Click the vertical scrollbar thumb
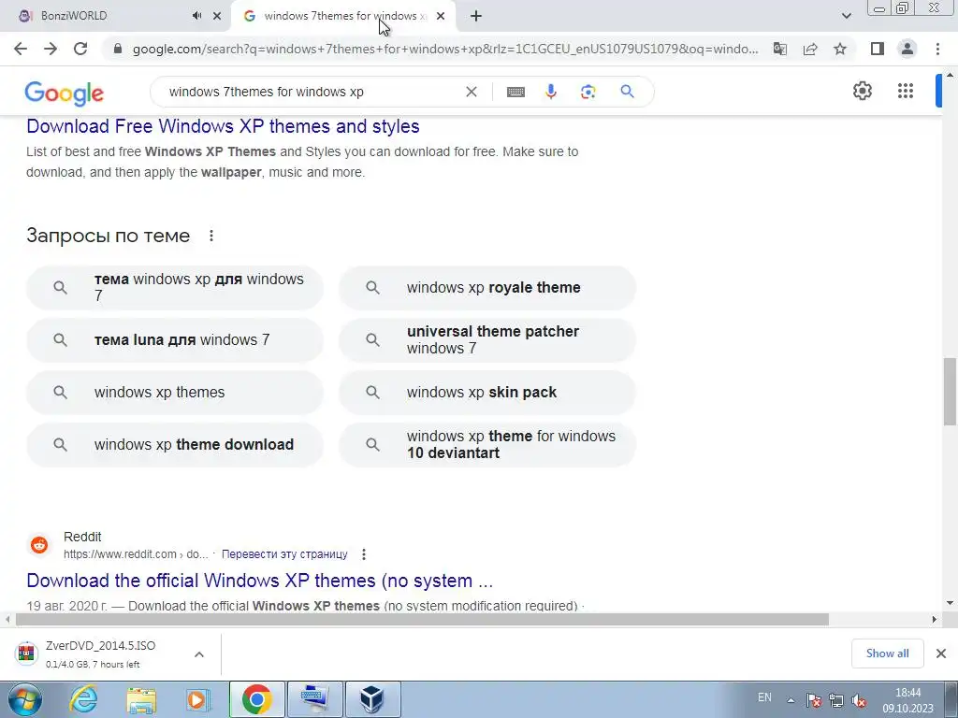The image size is (958, 718). point(950,392)
